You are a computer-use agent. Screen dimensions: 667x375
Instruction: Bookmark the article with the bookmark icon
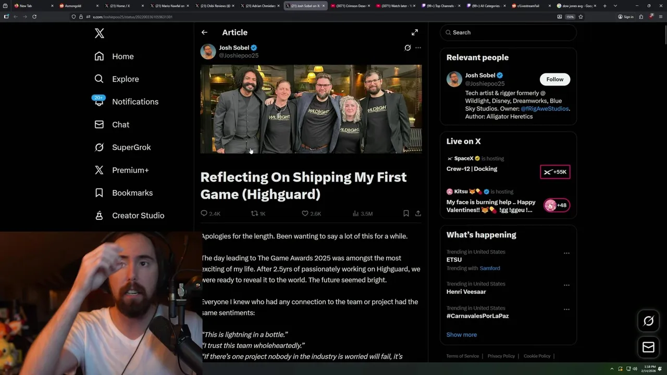(406, 214)
